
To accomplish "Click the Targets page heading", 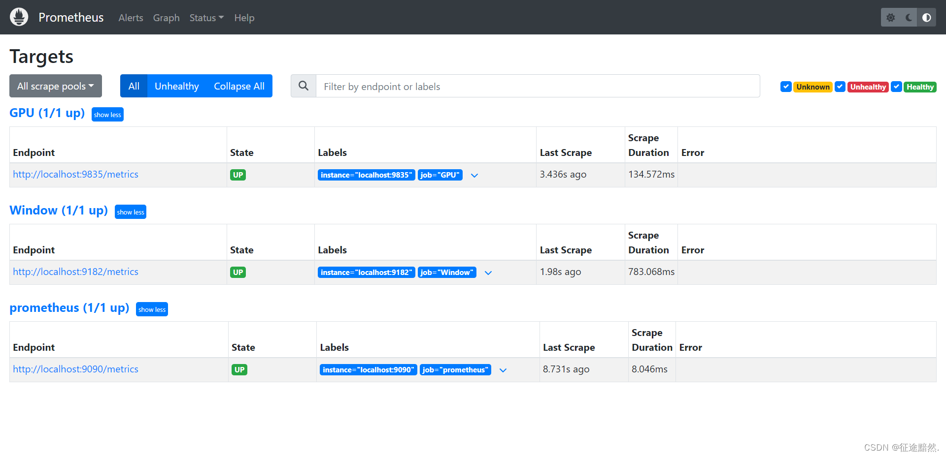I will (x=41, y=57).
